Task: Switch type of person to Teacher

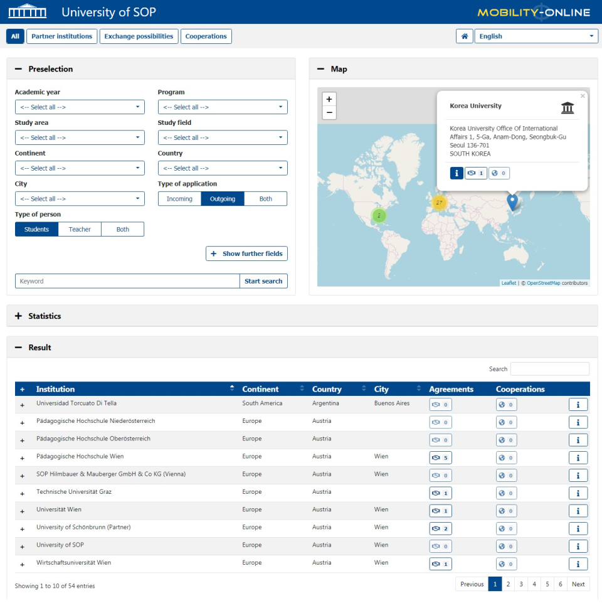Action: coord(79,229)
